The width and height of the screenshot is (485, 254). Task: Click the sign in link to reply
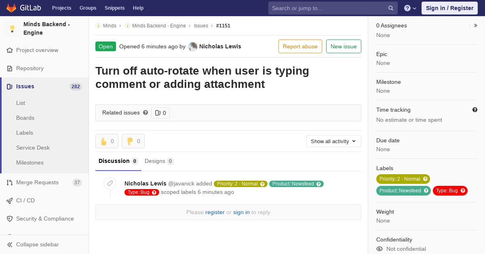(x=241, y=212)
